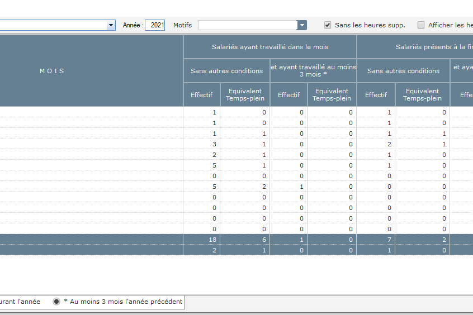Enable the Afficher les he... checkbox
The height and width of the screenshot is (315, 473).
tap(421, 25)
